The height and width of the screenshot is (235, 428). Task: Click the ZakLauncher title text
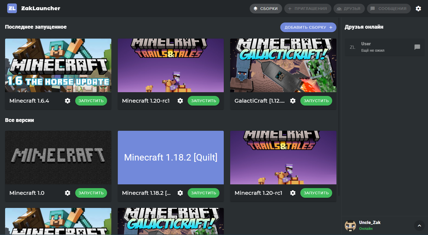click(x=41, y=8)
